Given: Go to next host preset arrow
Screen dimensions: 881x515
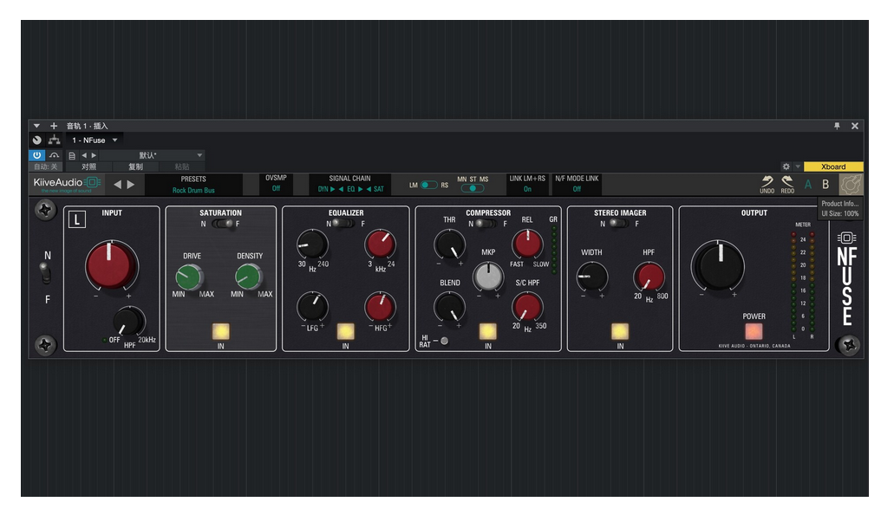Looking at the screenshot, I should pyautogui.click(x=94, y=155).
